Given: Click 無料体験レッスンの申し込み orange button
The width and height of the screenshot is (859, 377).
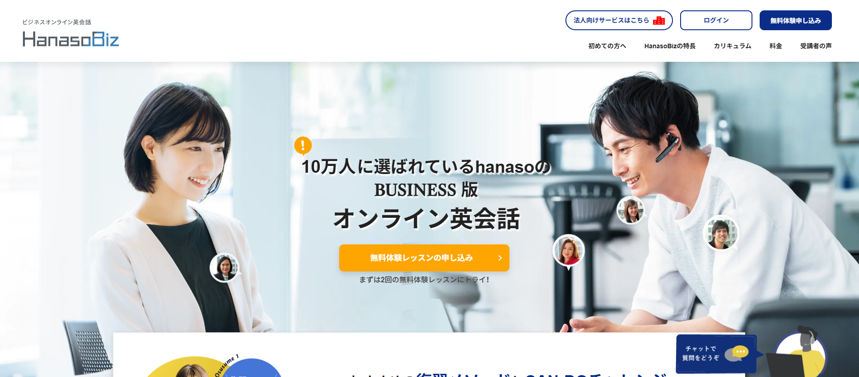Looking at the screenshot, I should point(424,258).
